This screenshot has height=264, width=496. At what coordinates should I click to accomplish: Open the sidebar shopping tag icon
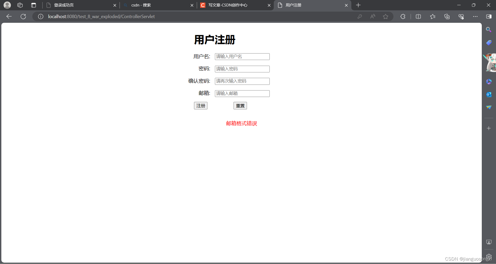489,43
